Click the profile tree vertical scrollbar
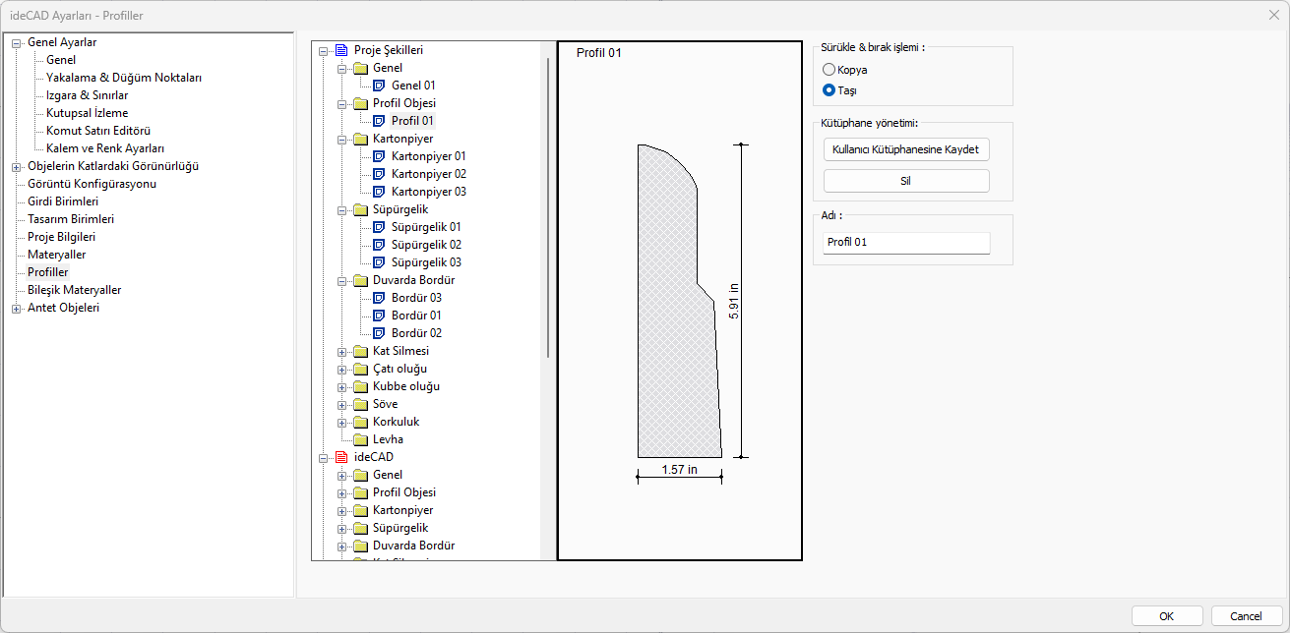1290x633 pixels. 548,206
